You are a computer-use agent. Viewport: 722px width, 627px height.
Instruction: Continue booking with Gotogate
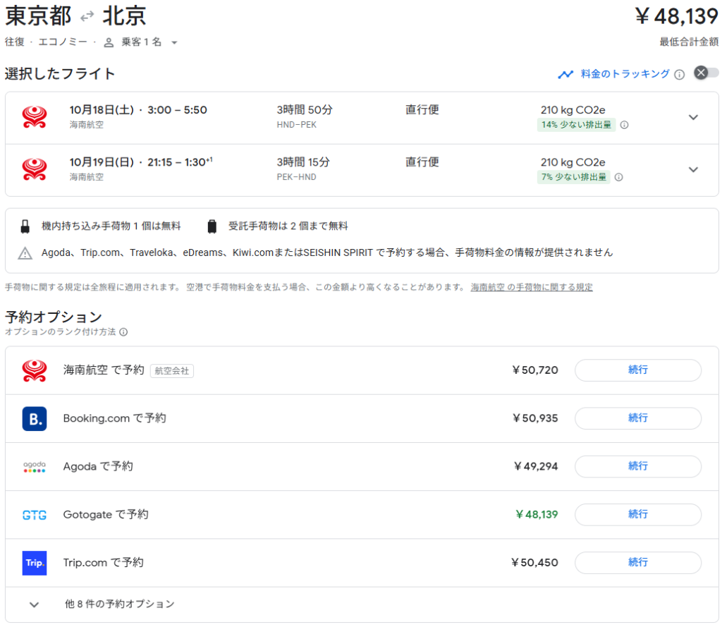637,515
